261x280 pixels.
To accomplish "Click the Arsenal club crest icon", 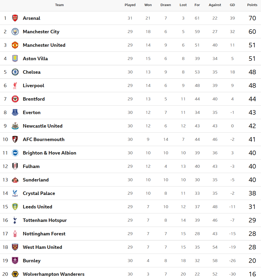I will (x=15, y=18).
